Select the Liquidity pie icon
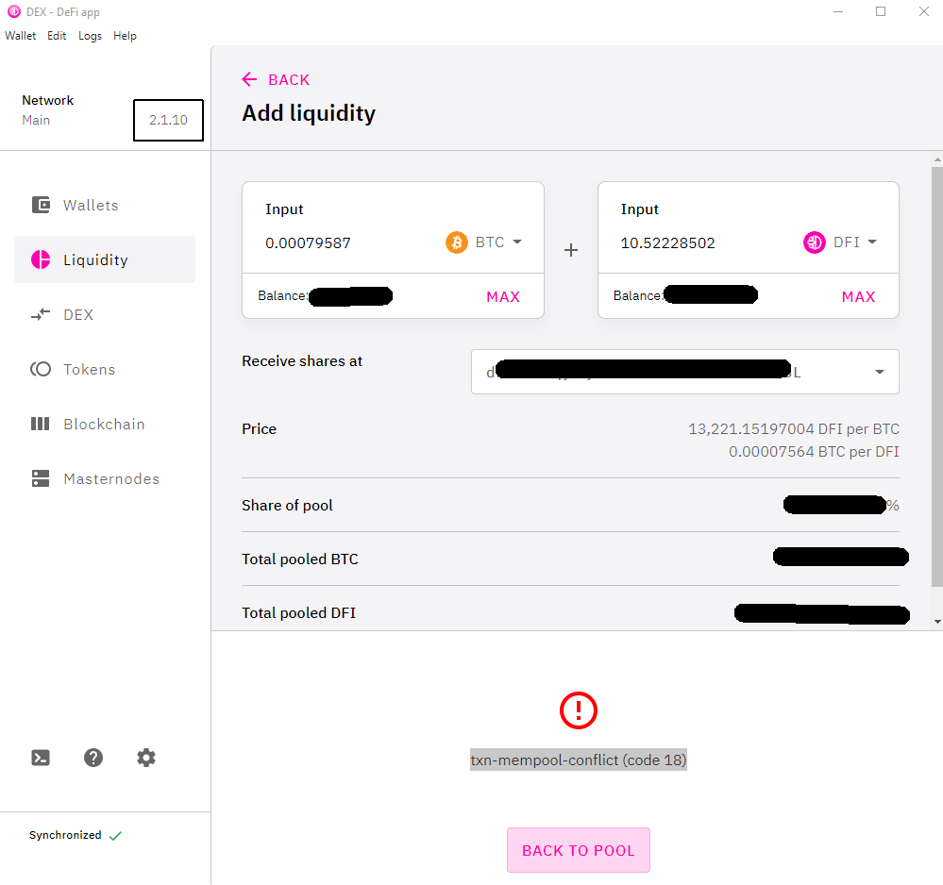 coord(41,259)
